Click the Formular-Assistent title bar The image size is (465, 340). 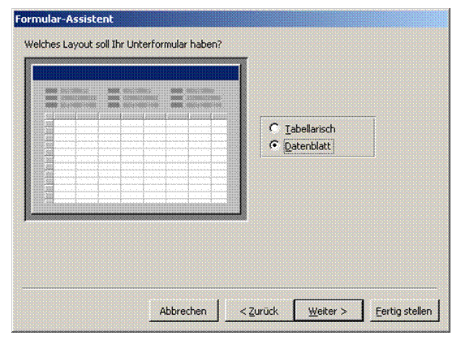coord(231,19)
